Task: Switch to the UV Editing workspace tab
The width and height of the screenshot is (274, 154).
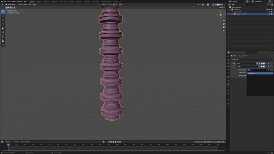Action: click(x=54, y=2)
